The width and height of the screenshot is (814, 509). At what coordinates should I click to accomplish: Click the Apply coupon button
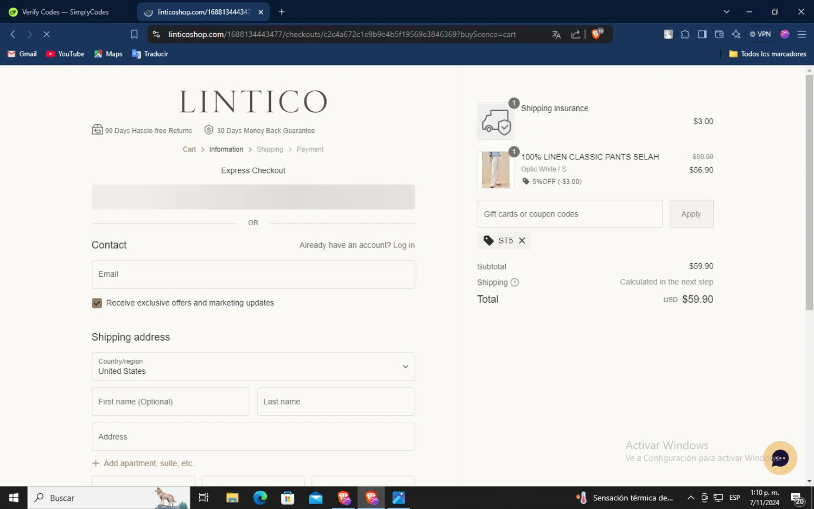click(691, 214)
